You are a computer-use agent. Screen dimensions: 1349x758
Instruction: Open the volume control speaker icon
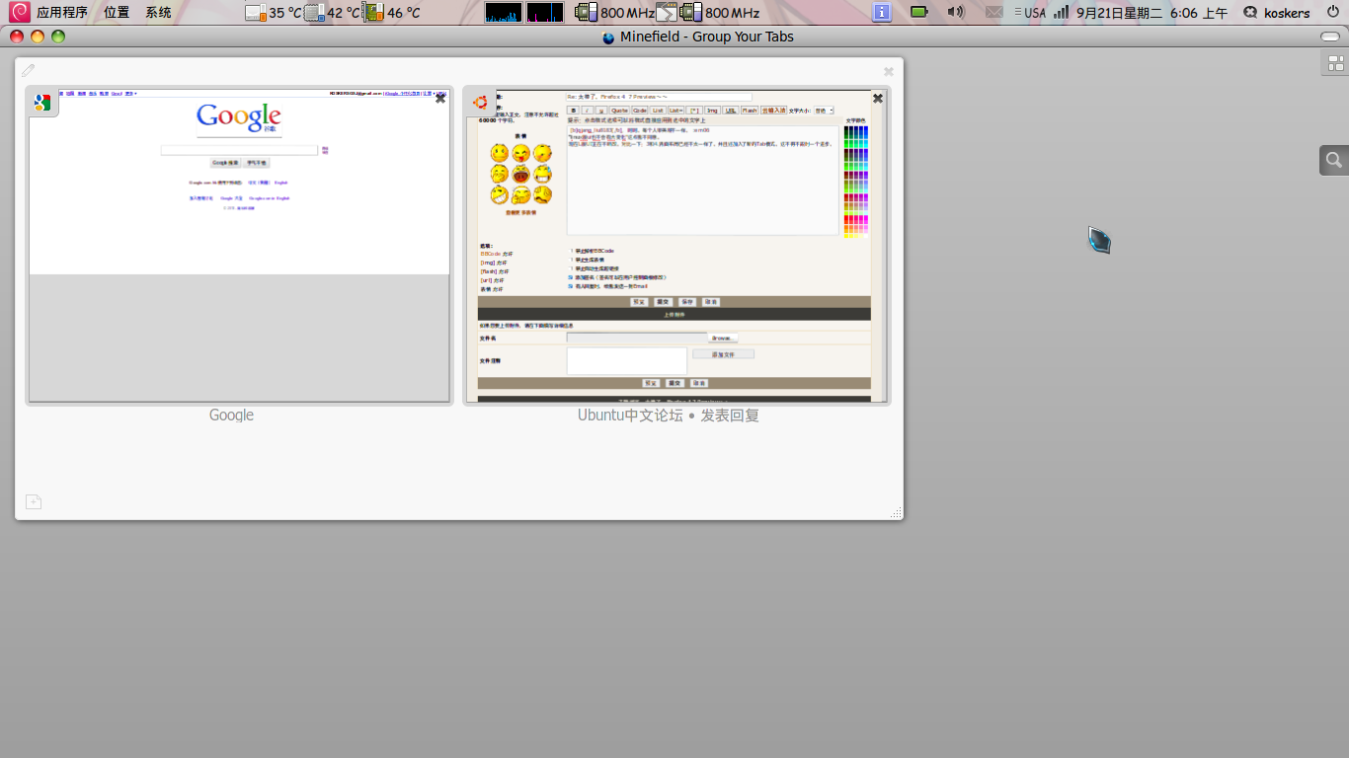pyautogui.click(x=955, y=12)
